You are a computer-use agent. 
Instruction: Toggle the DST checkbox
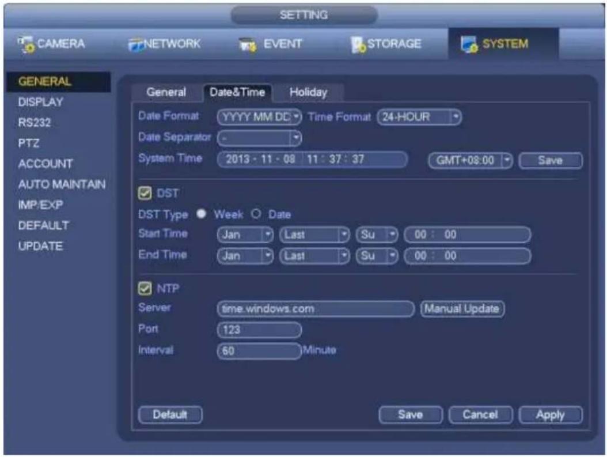pos(145,193)
